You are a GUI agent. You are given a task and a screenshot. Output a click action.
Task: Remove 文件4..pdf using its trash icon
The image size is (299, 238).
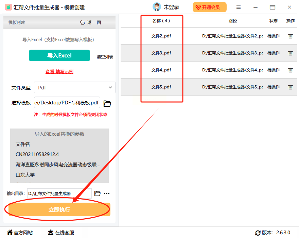click(290, 70)
